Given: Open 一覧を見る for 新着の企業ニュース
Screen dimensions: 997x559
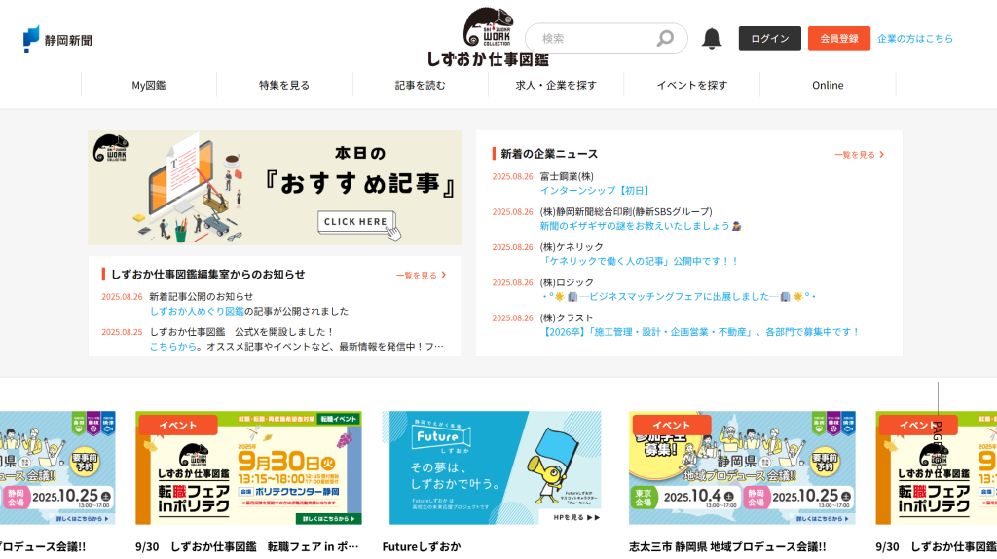Looking at the screenshot, I should click(x=859, y=155).
